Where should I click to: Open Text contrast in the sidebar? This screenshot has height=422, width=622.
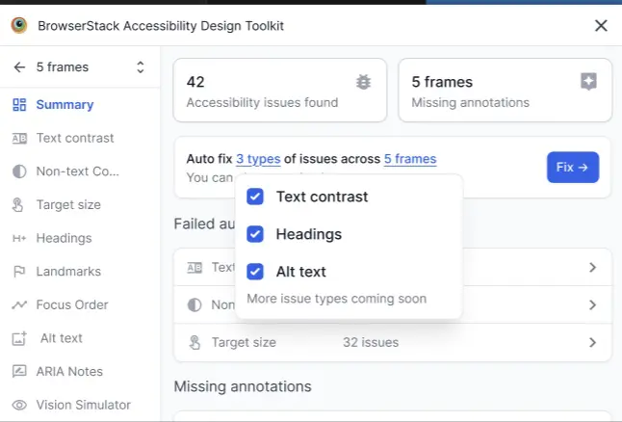point(75,138)
